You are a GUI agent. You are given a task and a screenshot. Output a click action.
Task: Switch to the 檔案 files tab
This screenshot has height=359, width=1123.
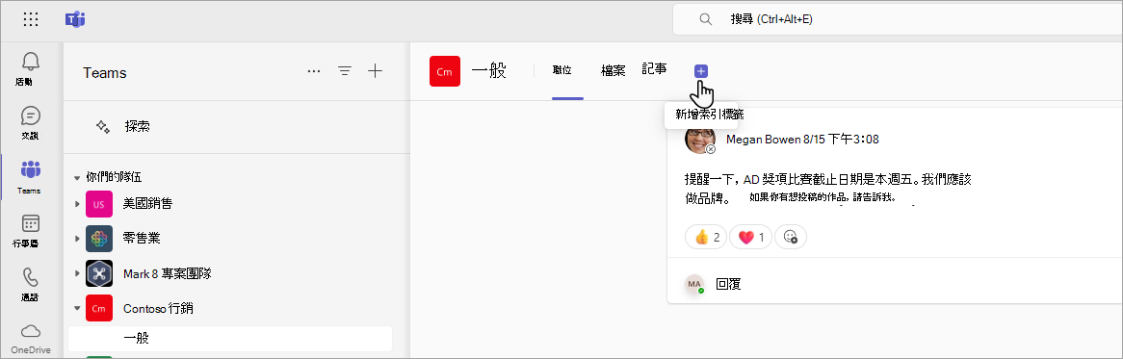tap(614, 70)
